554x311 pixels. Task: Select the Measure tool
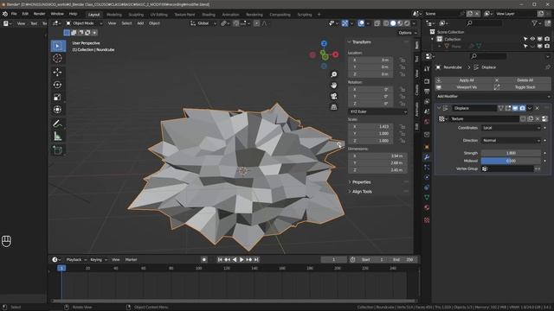(x=57, y=136)
